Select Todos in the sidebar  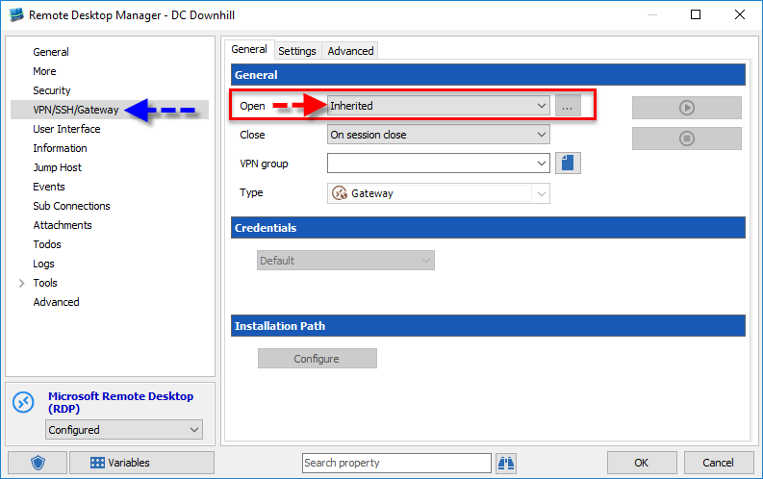47,244
